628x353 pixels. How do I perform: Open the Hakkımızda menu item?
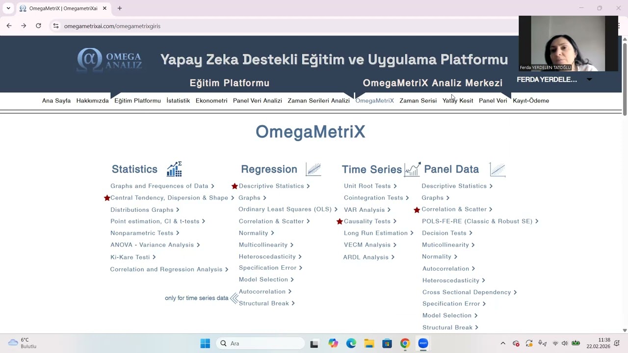point(92,101)
